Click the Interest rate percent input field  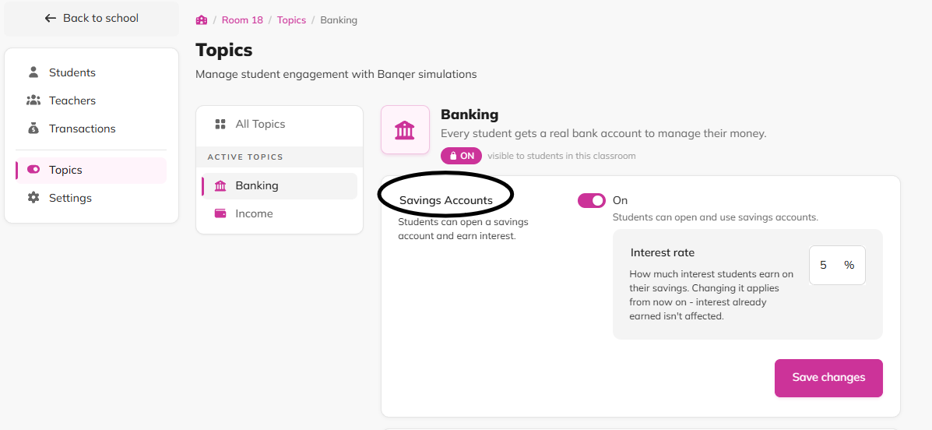coord(837,266)
